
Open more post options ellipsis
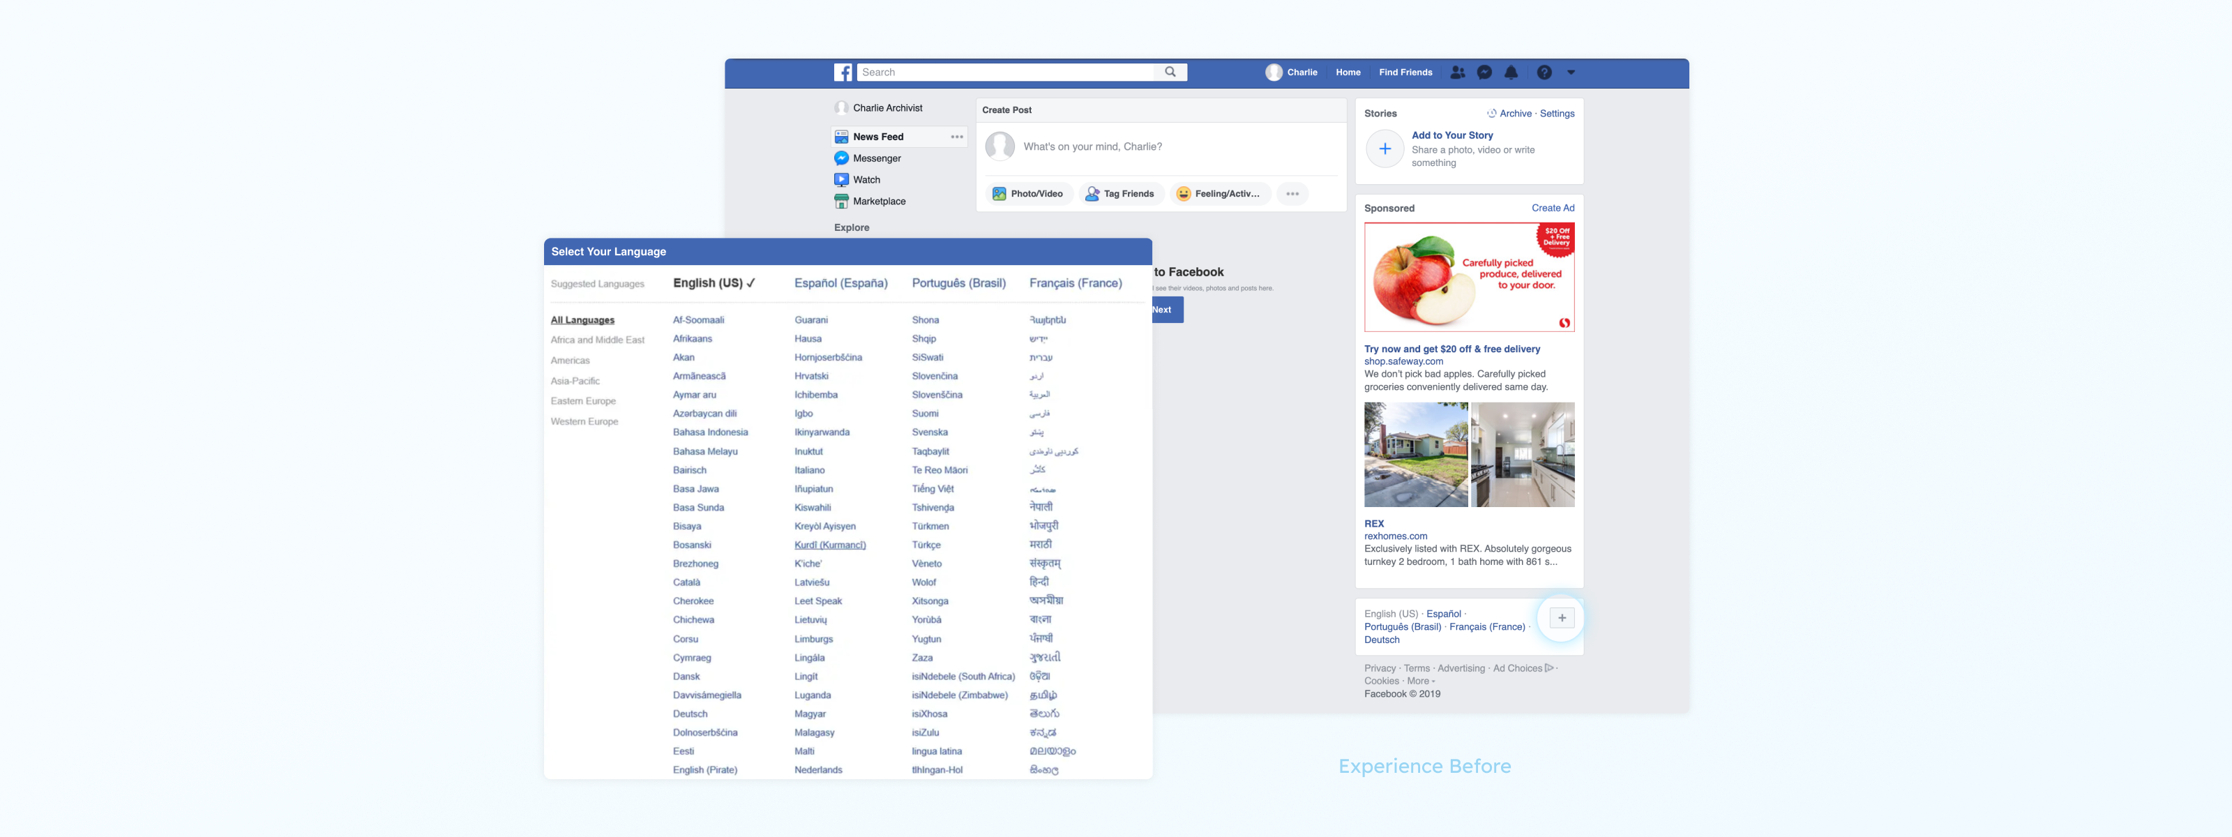click(1292, 194)
